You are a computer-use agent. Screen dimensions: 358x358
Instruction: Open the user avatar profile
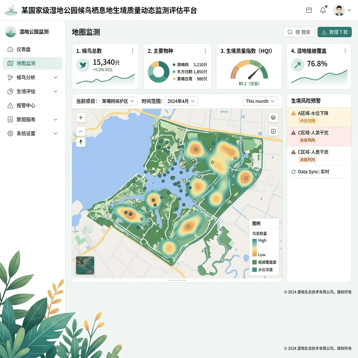(x=339, y=10)
